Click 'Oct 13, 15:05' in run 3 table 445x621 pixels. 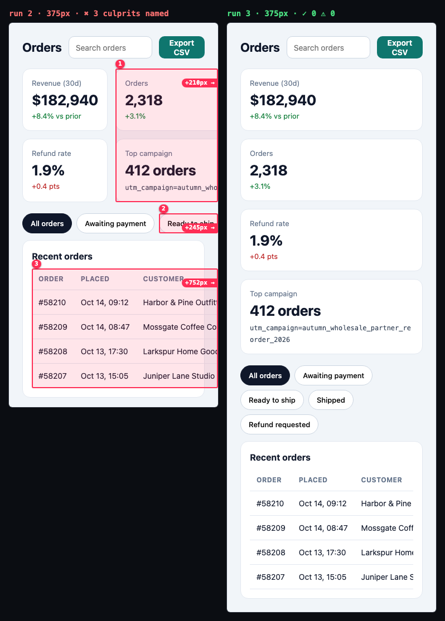click(323, 577)
